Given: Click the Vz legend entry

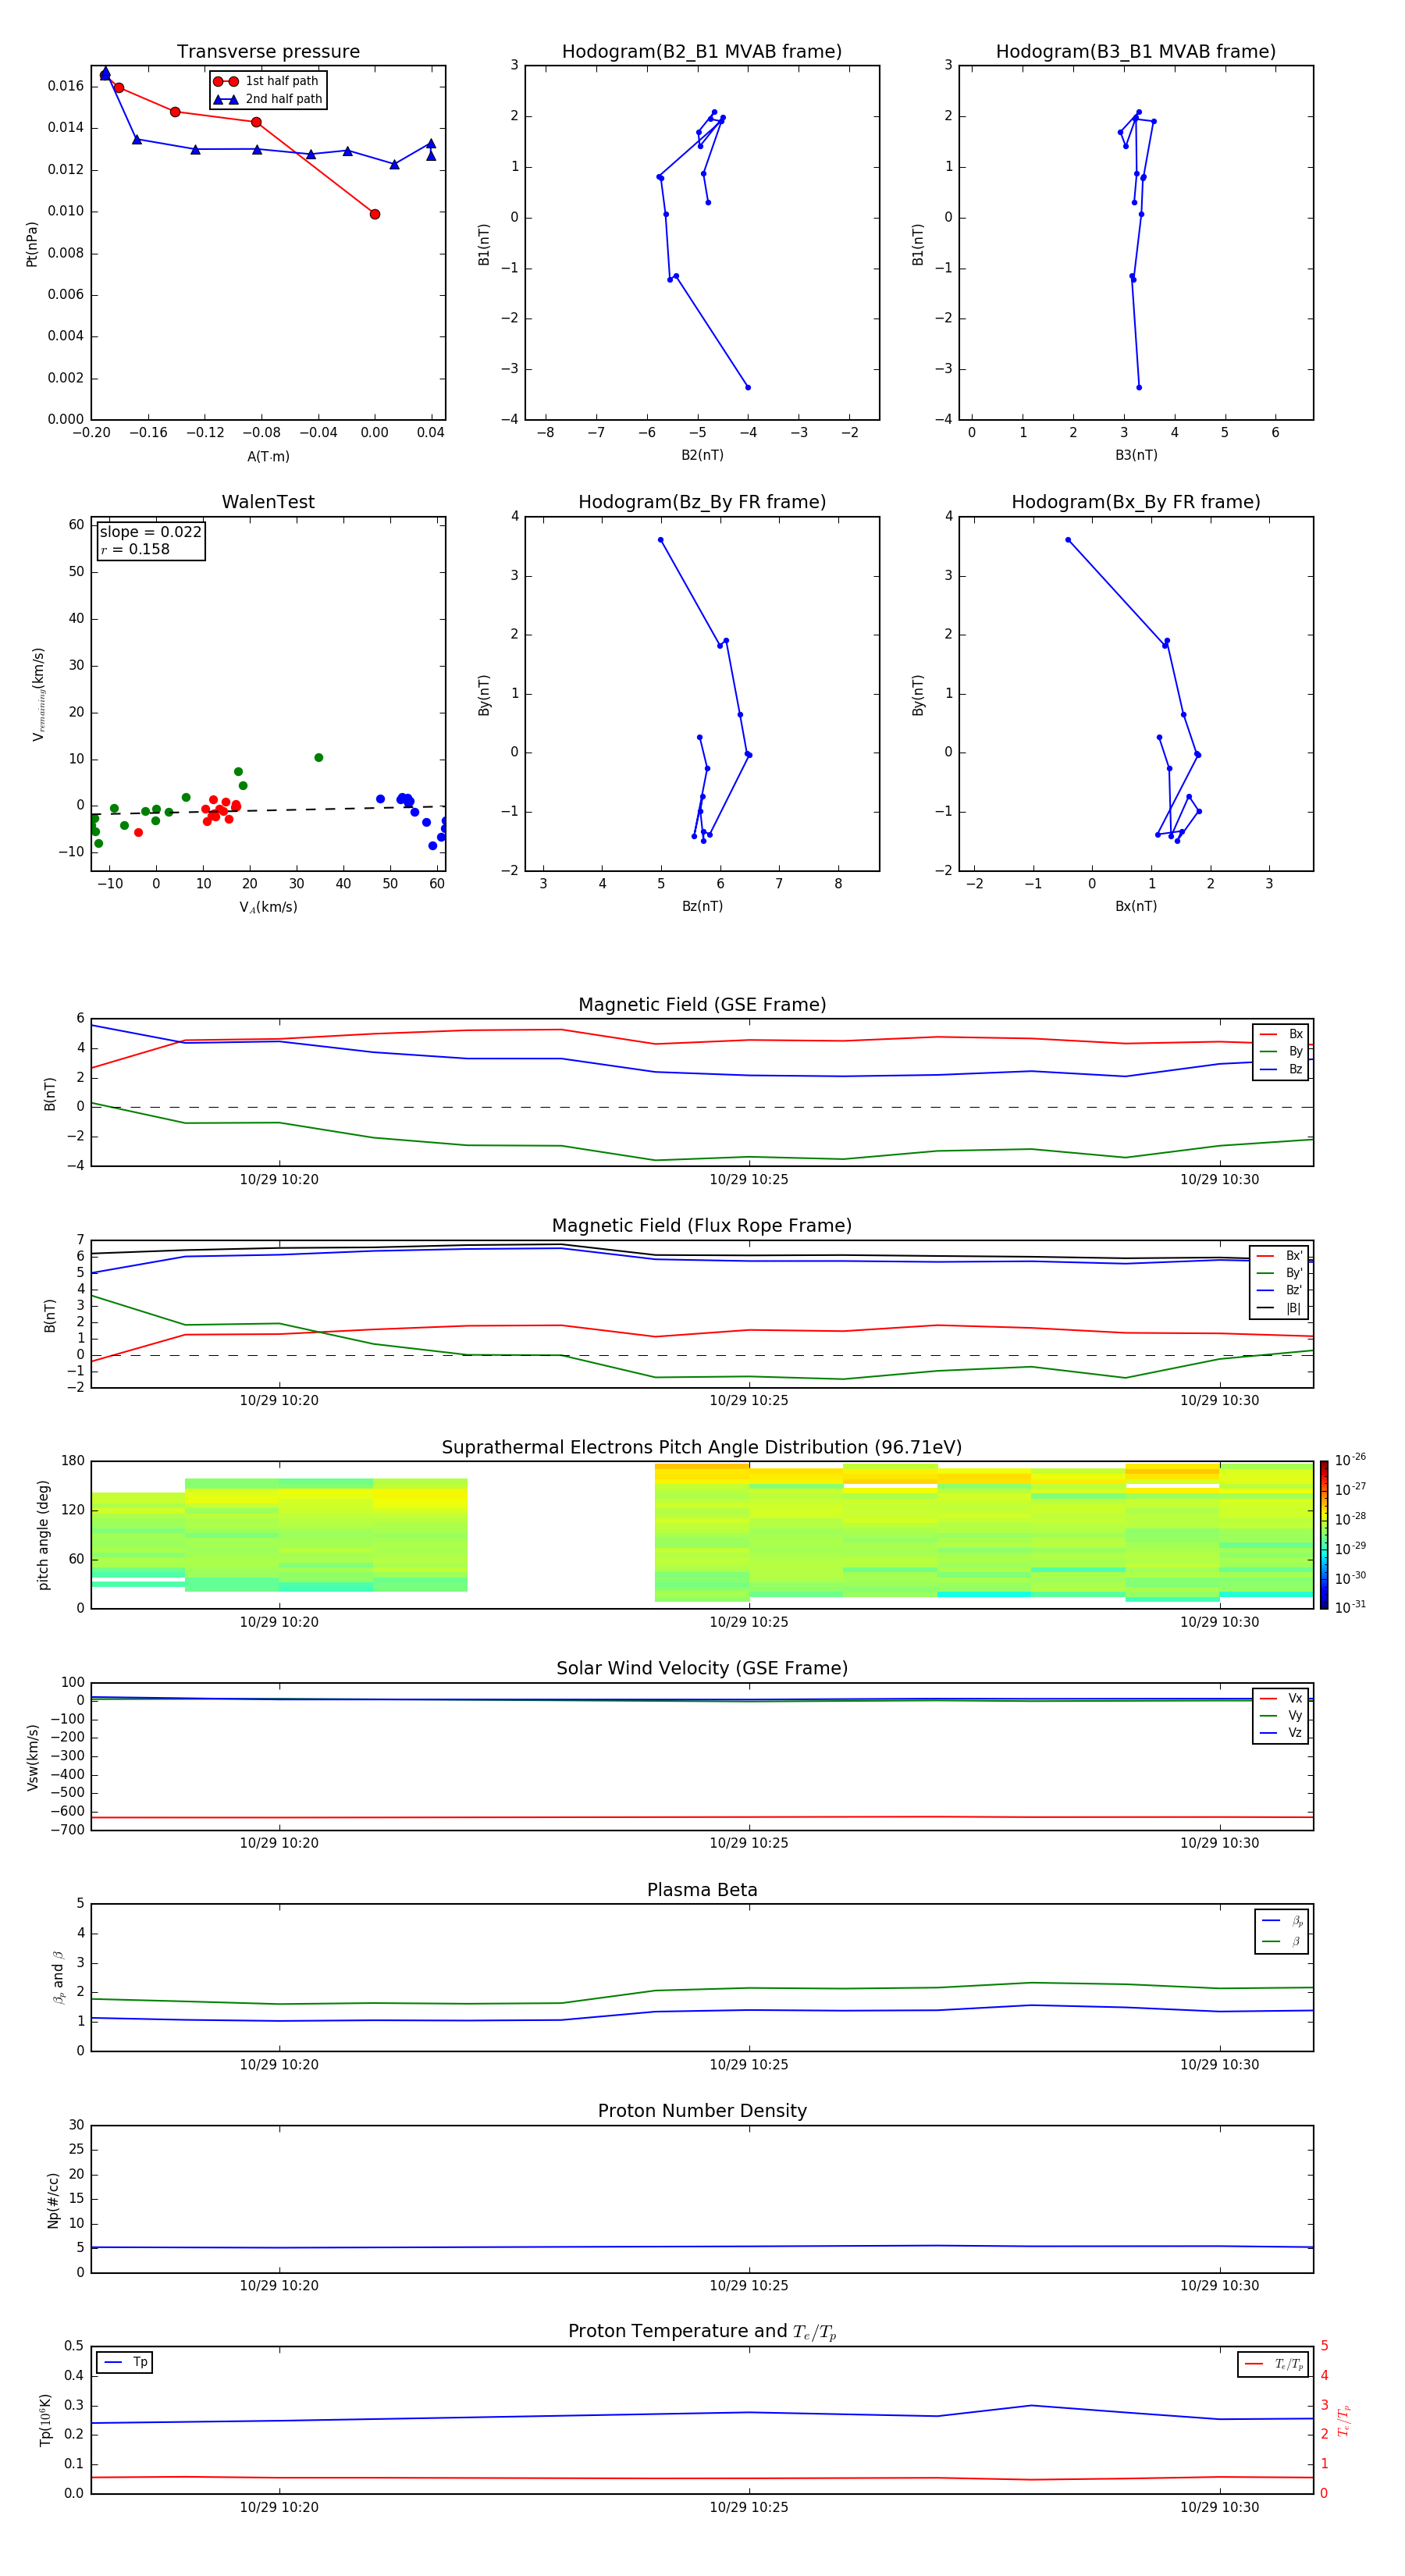Looking at the screenshot, I should click(x=1281, y=1733).
